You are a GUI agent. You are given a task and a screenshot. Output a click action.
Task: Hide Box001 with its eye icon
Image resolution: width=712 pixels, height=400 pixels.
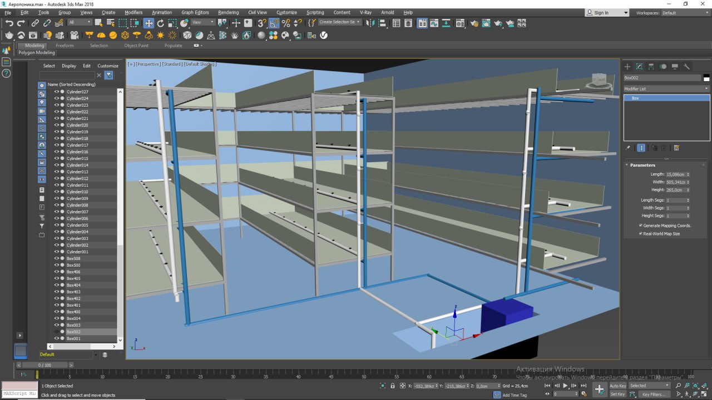(56, 338)
